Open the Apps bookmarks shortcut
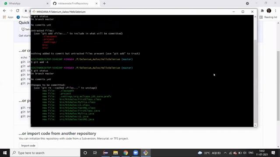Viewport: 280px width, 157px height. (x=8, y=17)
